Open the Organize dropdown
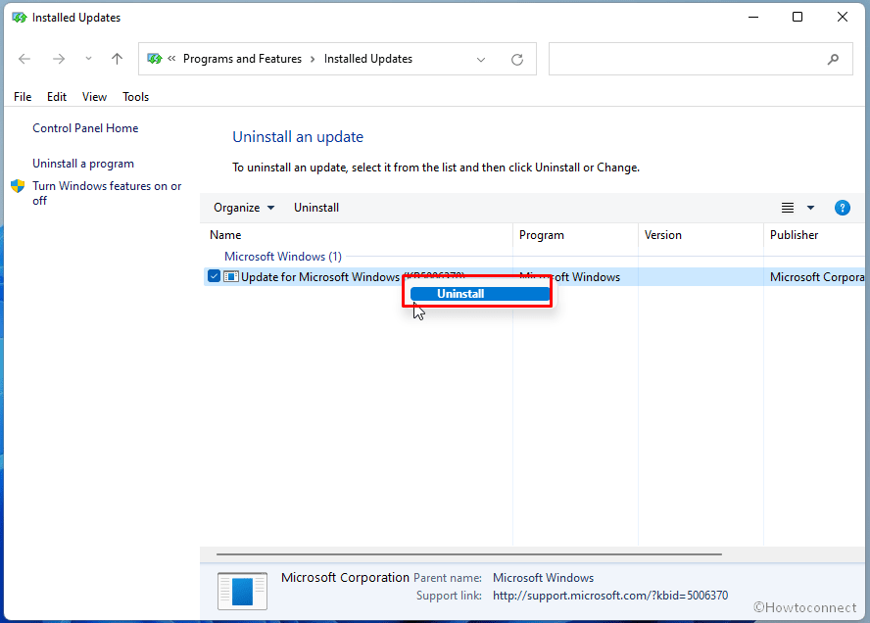 point(244,208)
